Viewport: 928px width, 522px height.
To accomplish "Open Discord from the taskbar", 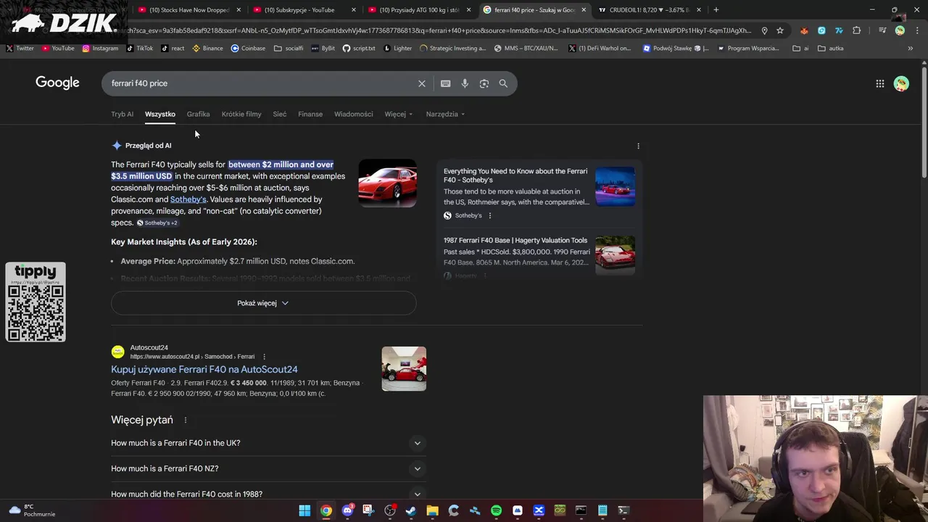I will [x=347, y=510].
